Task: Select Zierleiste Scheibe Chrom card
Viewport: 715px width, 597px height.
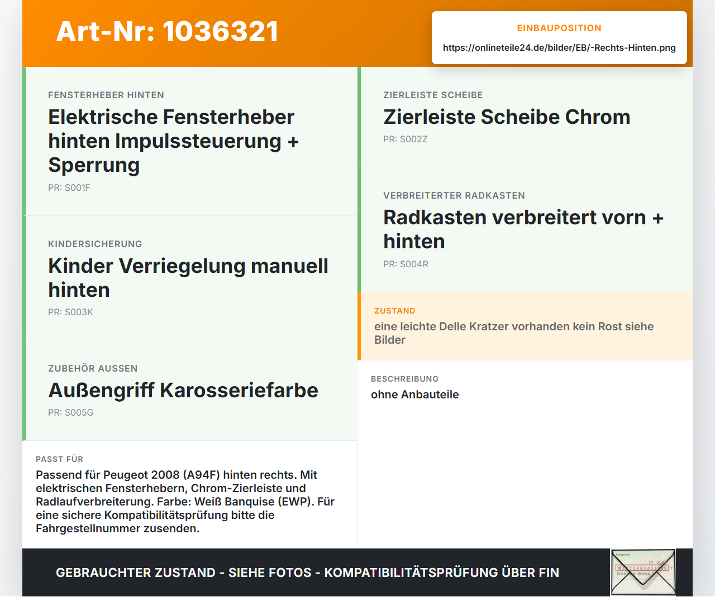Action: [x=525, y=117]
